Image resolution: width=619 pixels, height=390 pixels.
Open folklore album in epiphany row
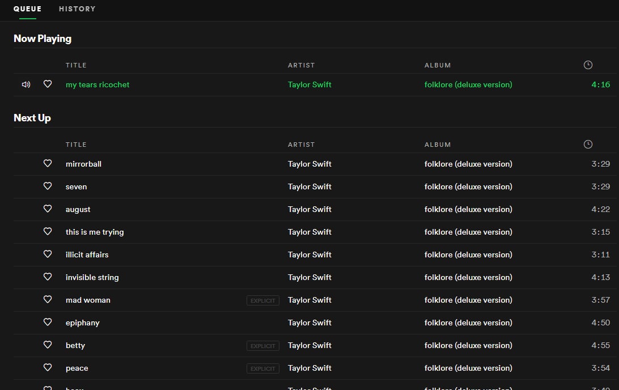point(468,323)
